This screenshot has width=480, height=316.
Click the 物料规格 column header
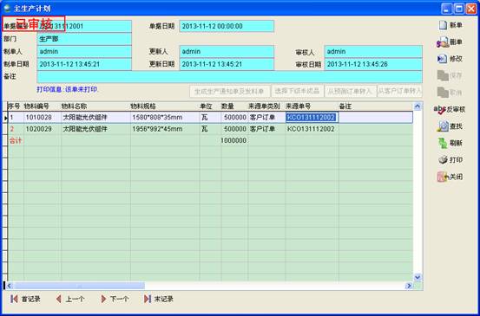[165, 106]
